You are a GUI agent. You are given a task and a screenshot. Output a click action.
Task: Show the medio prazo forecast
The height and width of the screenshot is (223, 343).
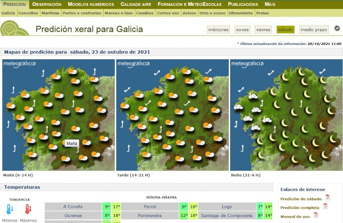pyautogui.click(x=314, y=30)
